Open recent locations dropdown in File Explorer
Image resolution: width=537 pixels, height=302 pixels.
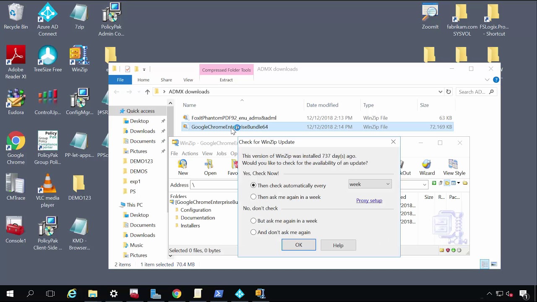pyautogui.click(x=138, y=92)
